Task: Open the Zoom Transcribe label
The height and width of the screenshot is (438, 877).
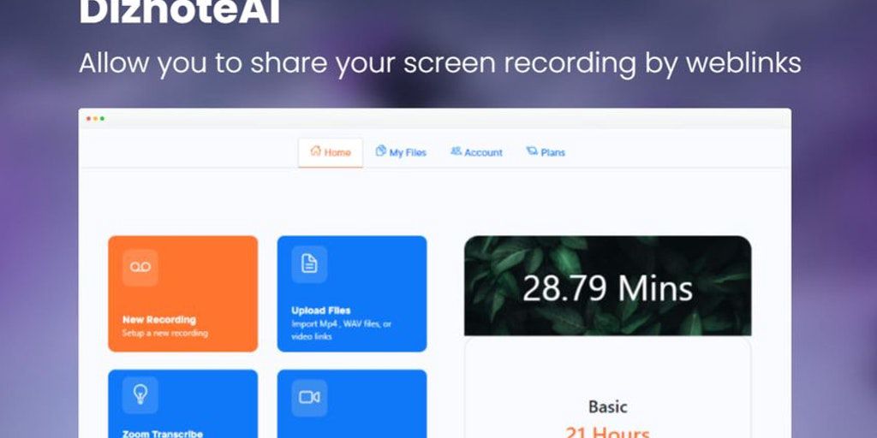Action: point(163,434)
